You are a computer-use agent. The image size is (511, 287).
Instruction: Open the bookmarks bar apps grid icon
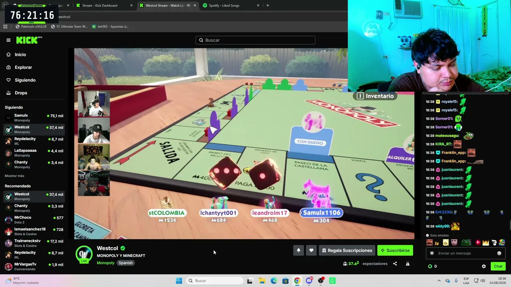pyautogui.click(x=5, y=27)
